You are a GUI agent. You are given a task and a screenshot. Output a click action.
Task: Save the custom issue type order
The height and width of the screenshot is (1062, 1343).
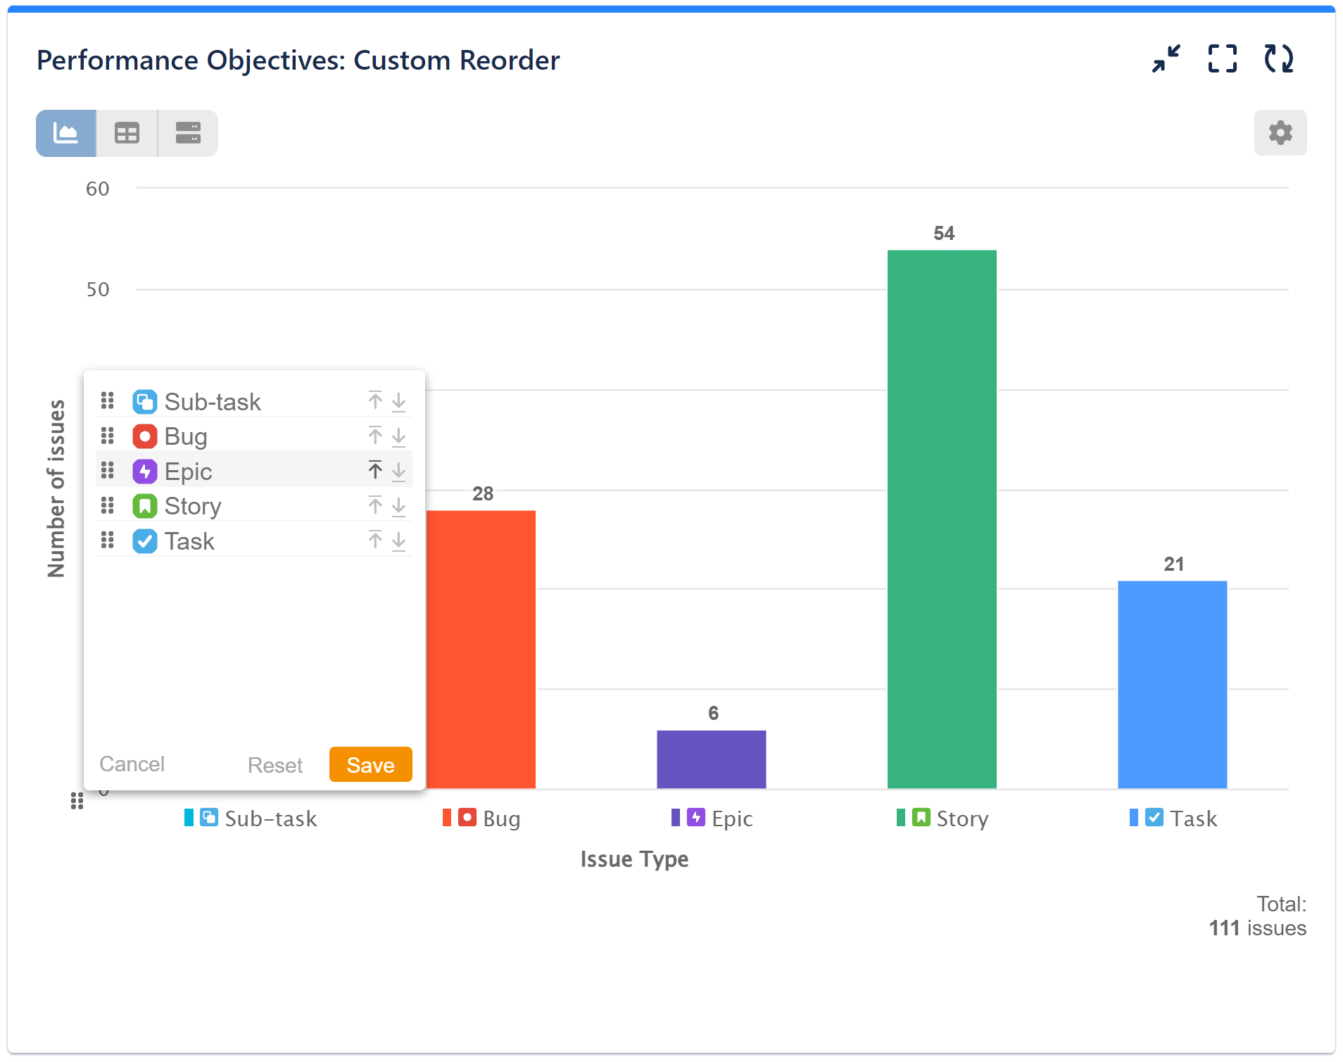370,764
